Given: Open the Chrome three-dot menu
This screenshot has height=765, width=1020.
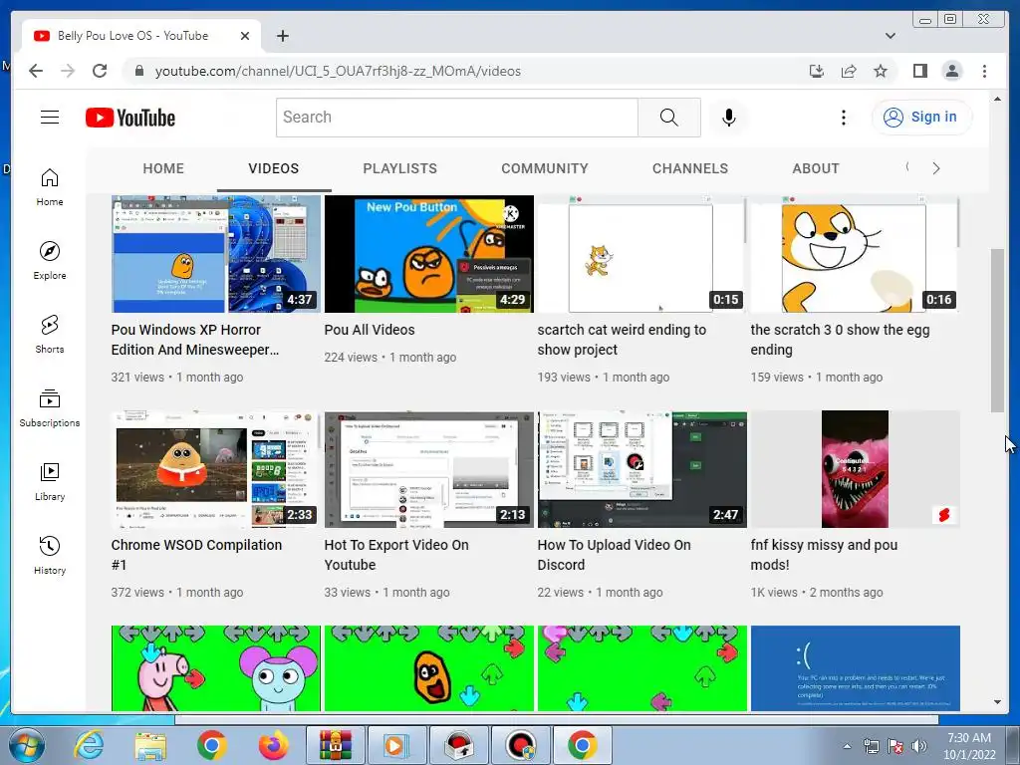Looking at the screenshot, I should coord(984,71).
